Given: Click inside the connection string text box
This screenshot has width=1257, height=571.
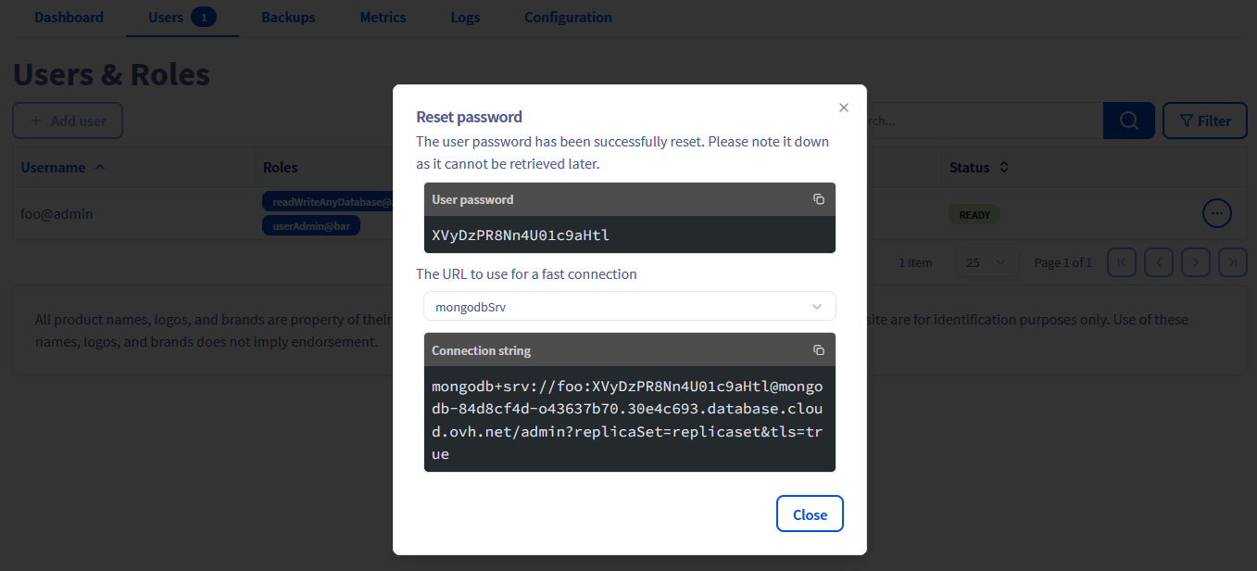Looking at the screenshot, I should pyautogui.click(x=630, y=419).
